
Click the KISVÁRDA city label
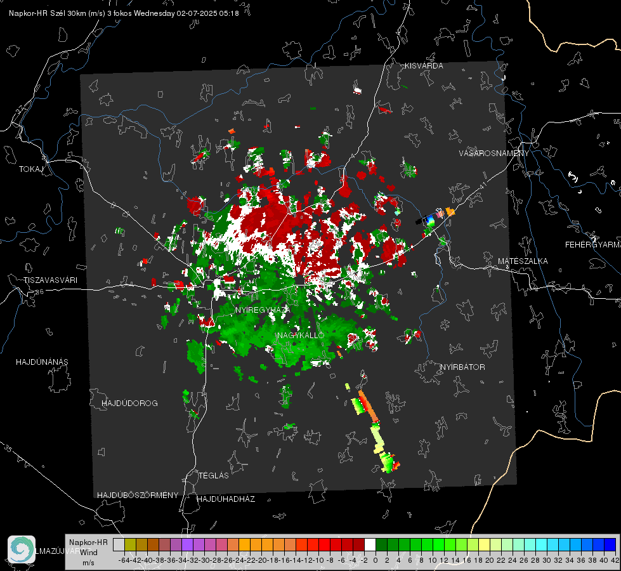point(424,66)
